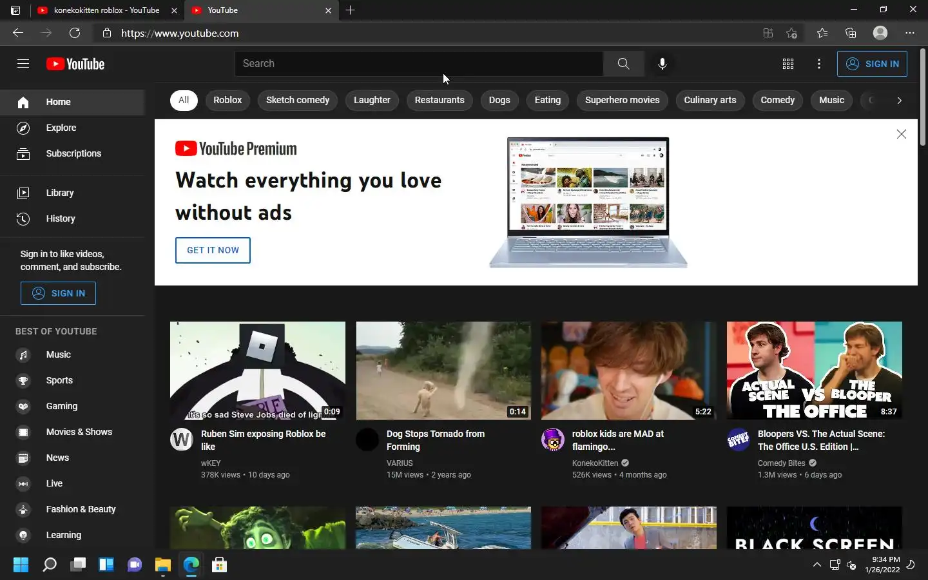Click the Music note icon in Best of YouTube

(x=23, y=354)
